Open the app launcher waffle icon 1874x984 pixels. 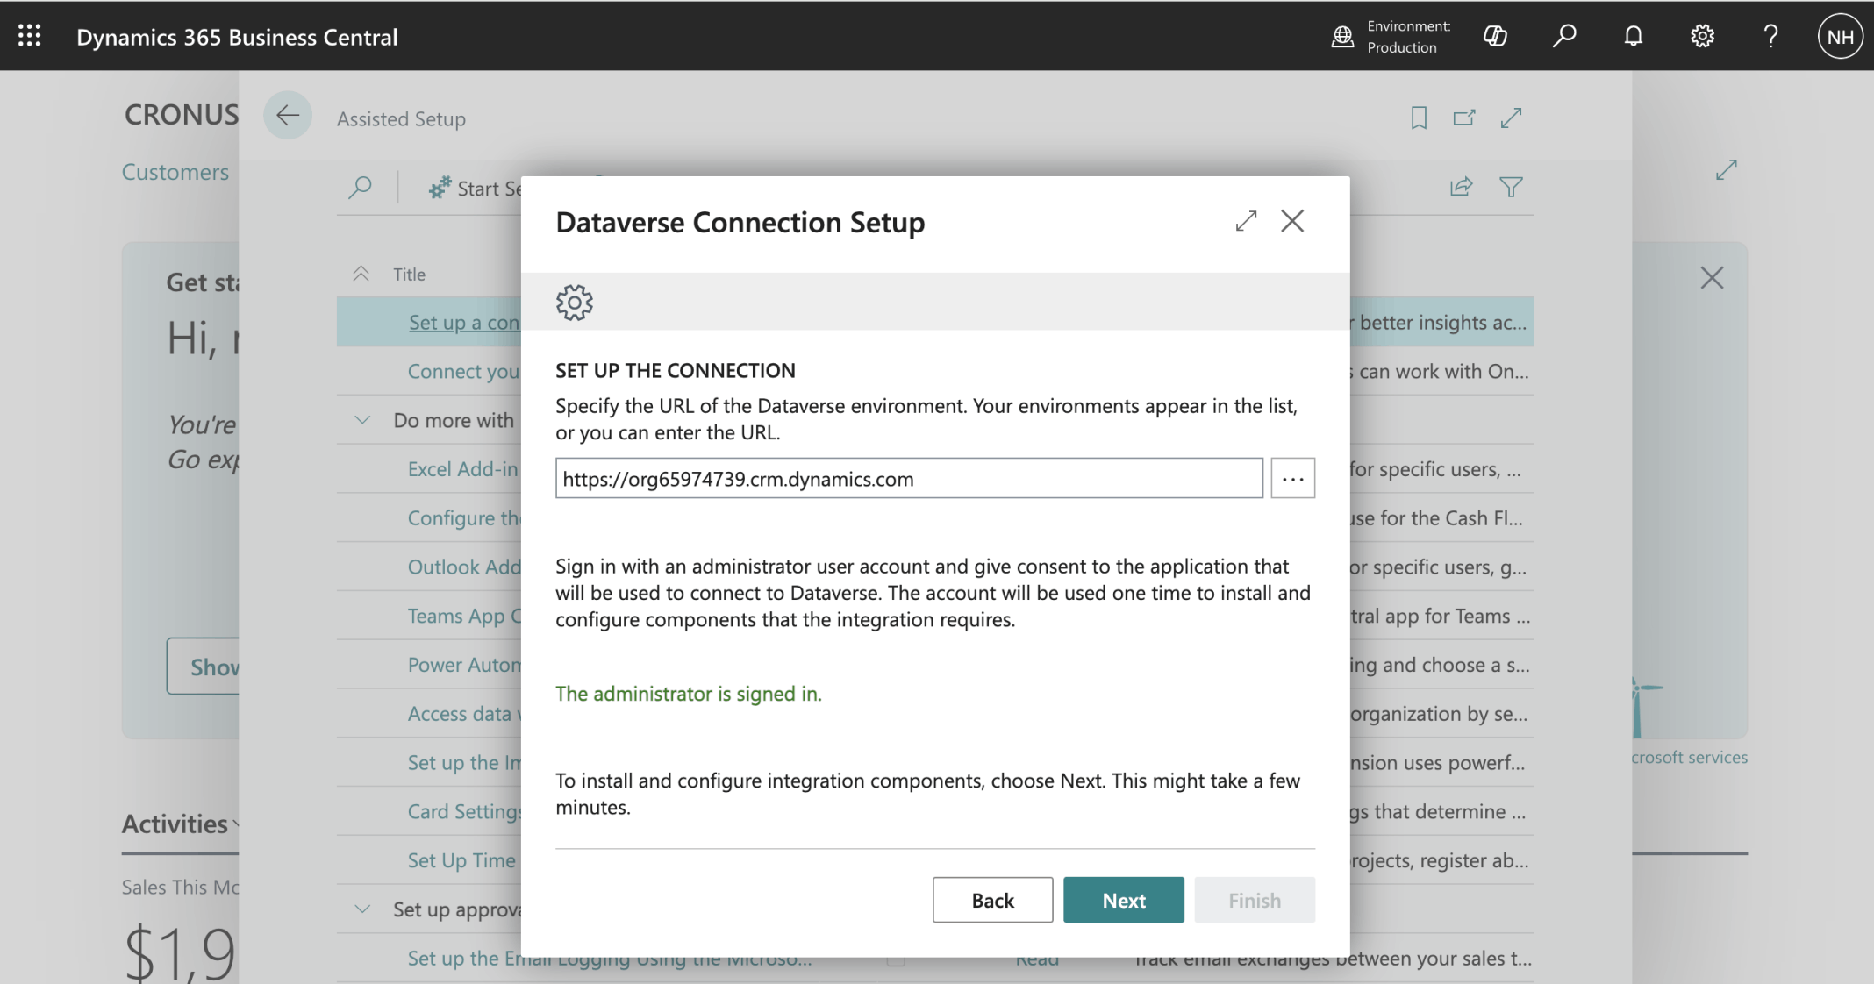pos(29,36)
